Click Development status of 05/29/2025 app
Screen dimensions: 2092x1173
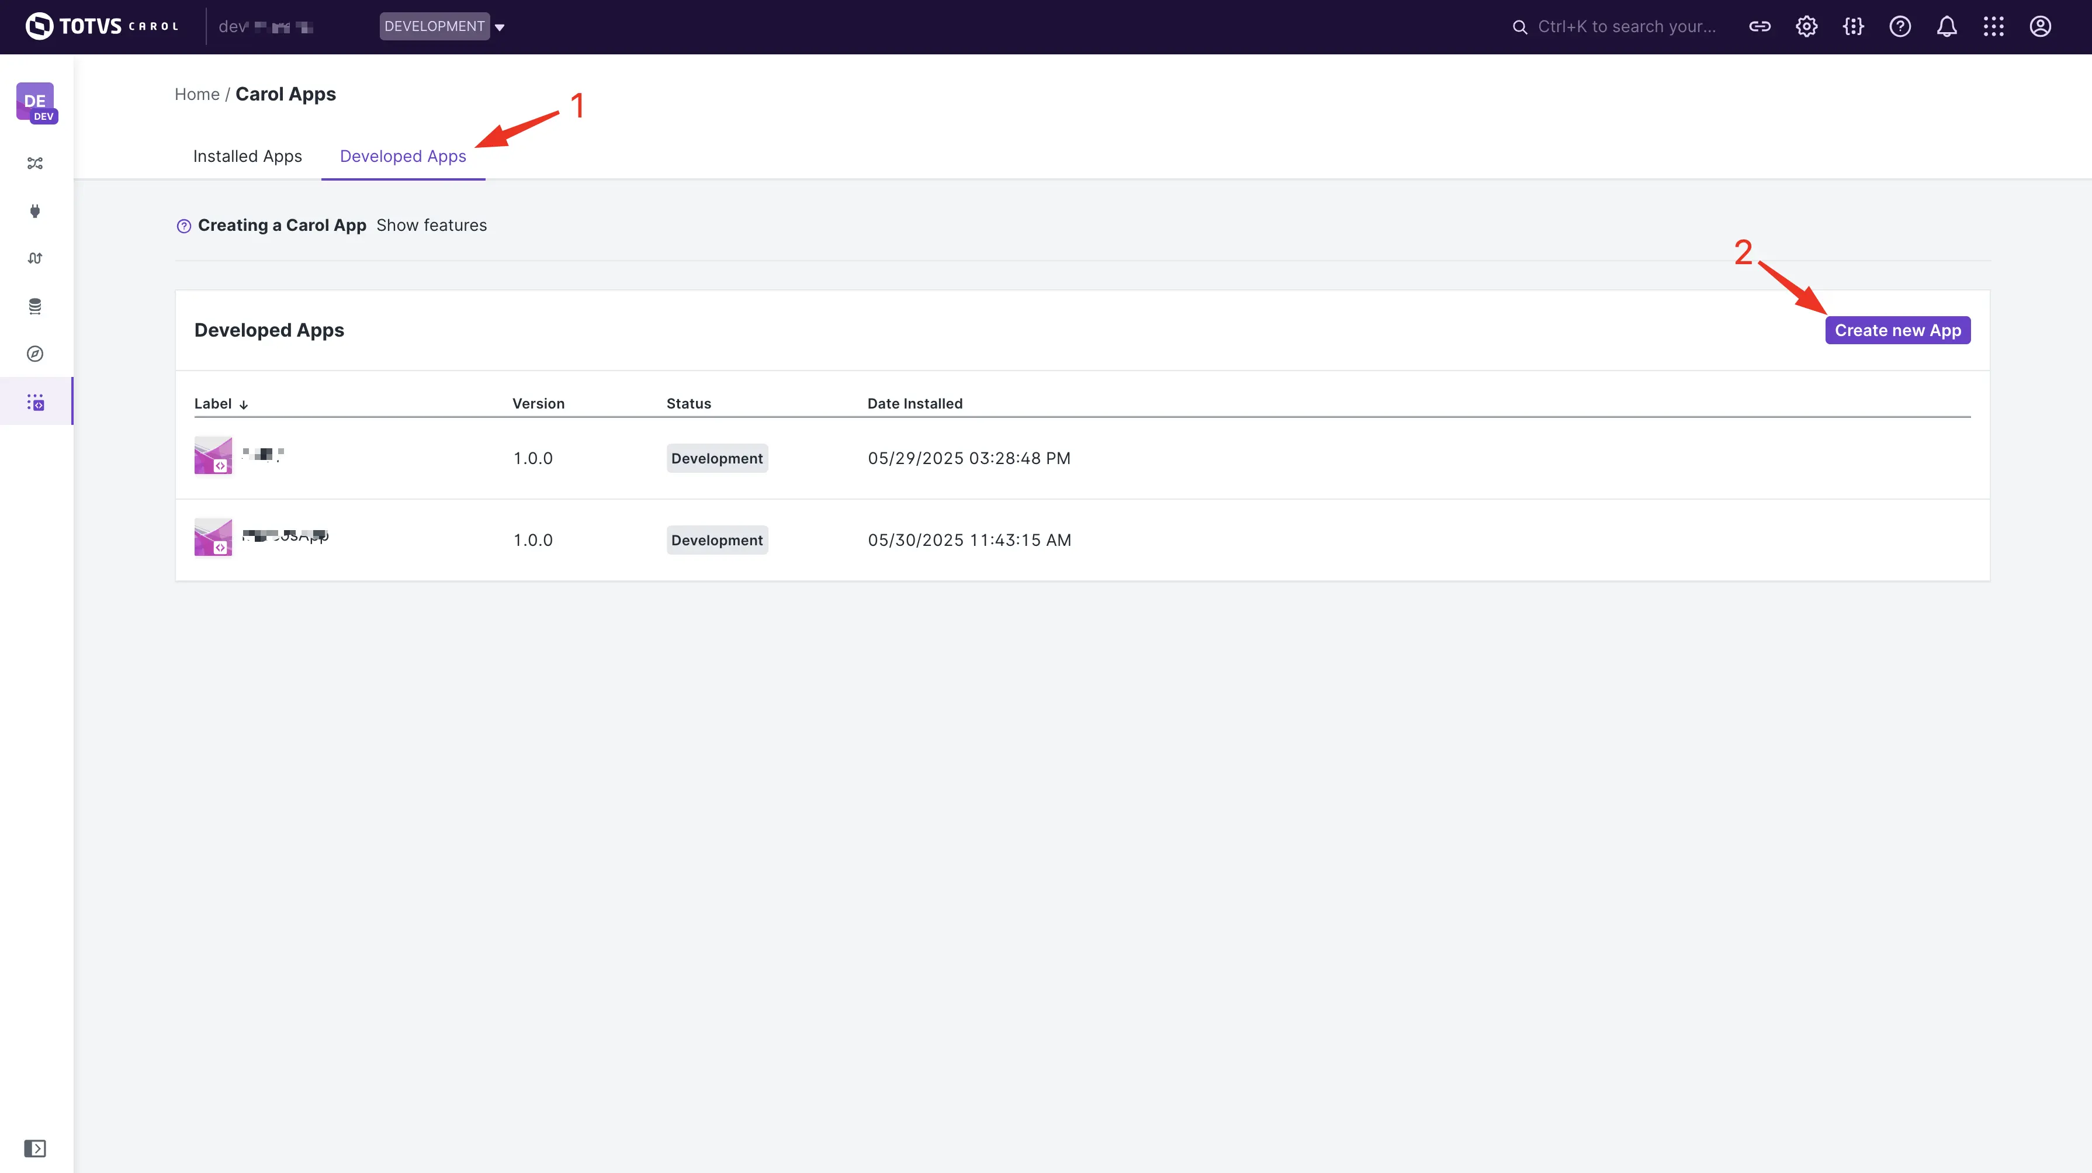click(x=717, y=458)
